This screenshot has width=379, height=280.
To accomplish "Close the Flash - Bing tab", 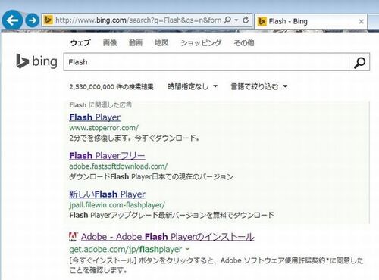I will [362, 22].
